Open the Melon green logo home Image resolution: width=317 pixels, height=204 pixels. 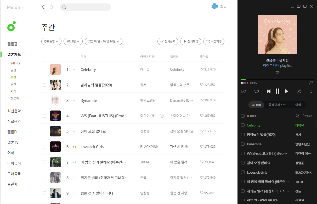[12, 27]
